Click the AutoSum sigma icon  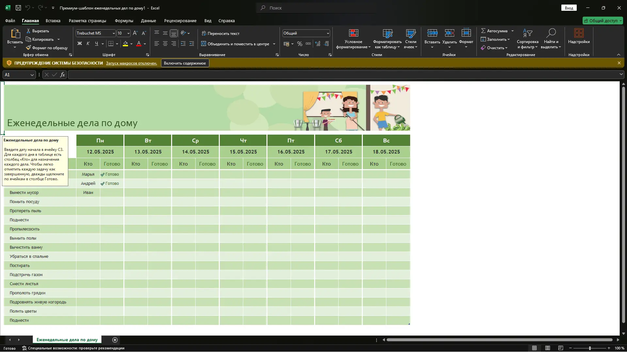[x=483, y=31]
